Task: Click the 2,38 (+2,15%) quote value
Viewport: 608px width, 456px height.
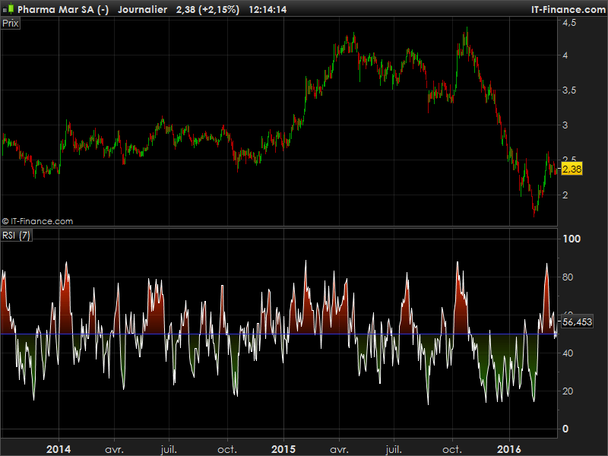Action: tap(207, 9)
